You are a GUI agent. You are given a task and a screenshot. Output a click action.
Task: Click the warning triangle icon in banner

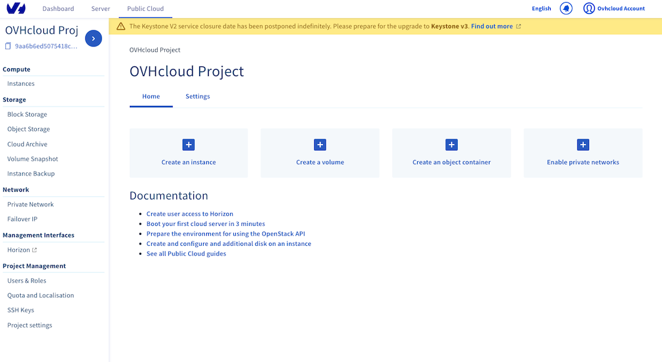121,26
